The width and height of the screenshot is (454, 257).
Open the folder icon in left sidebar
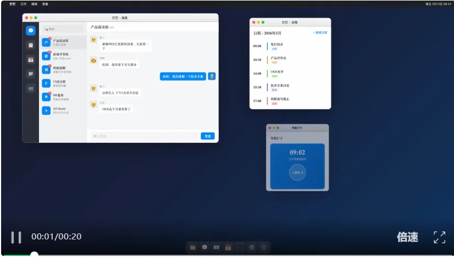31,74
